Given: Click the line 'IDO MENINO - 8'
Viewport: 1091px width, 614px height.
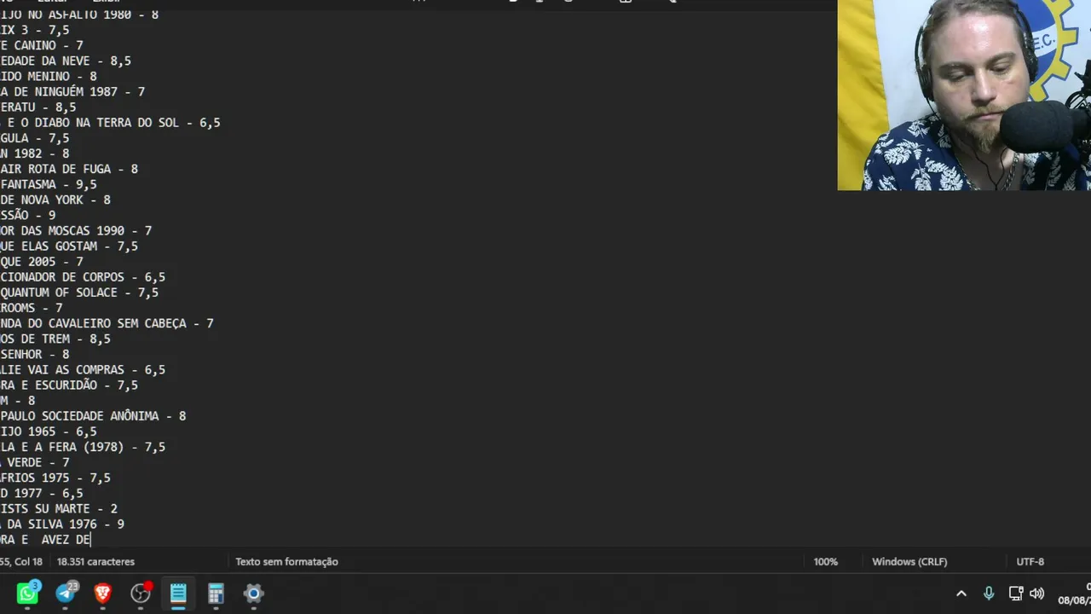Looking at the screenshot, I should (49, 77).
